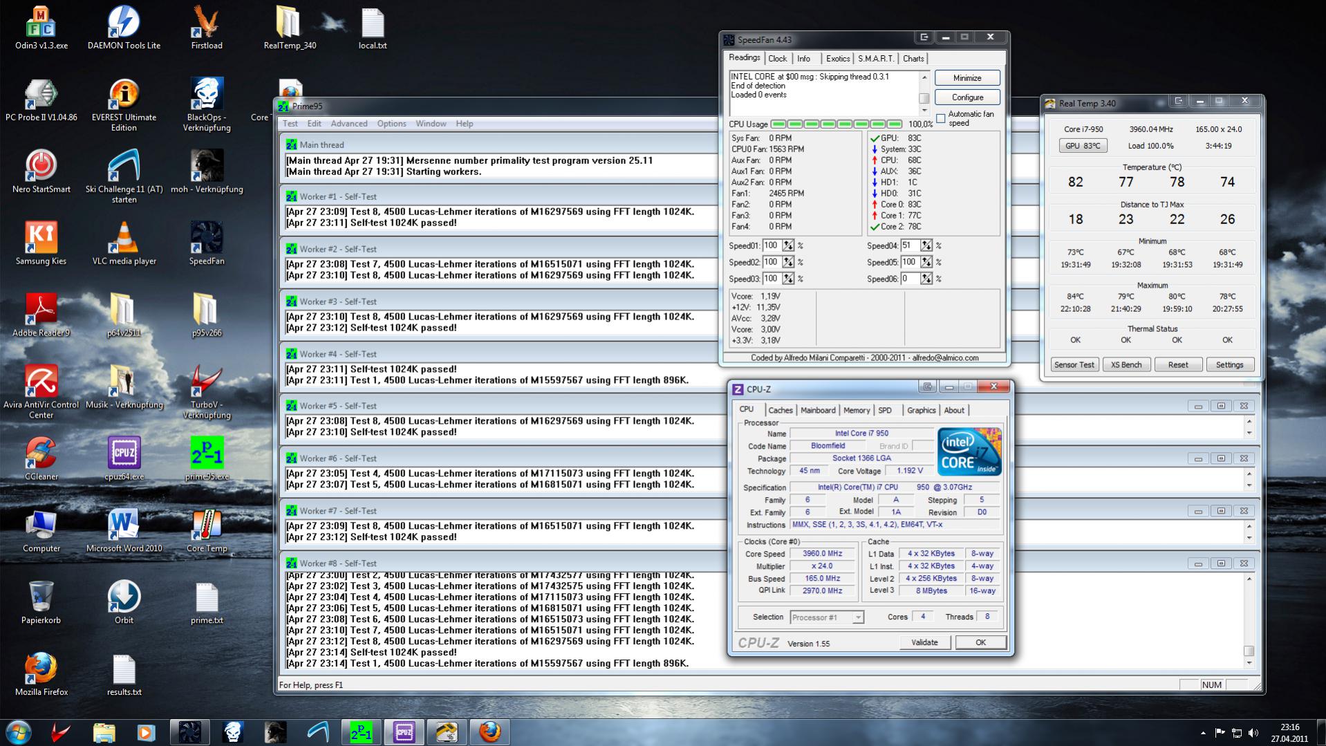The image size is (1326, 746).
Task: Click SpeedFan Configure button
Action: [x=967, y=97]
